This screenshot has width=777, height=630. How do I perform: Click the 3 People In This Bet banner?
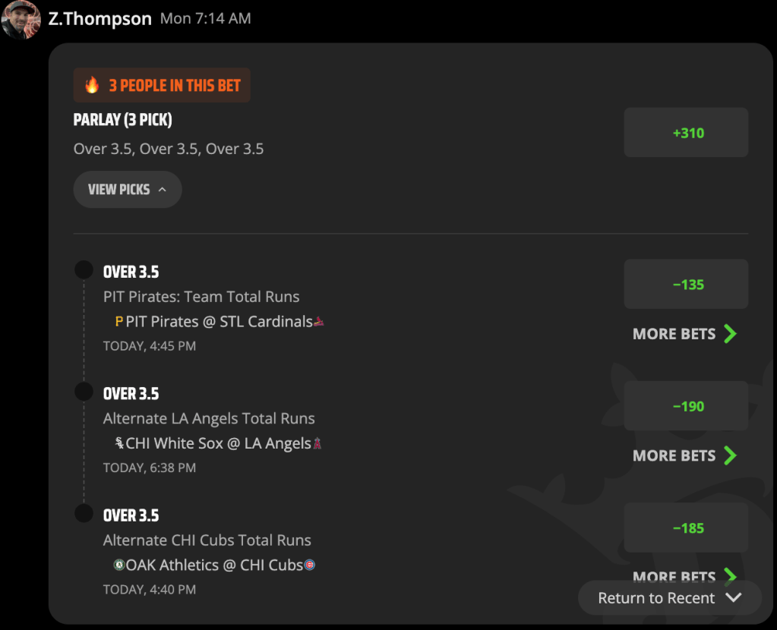162,85
